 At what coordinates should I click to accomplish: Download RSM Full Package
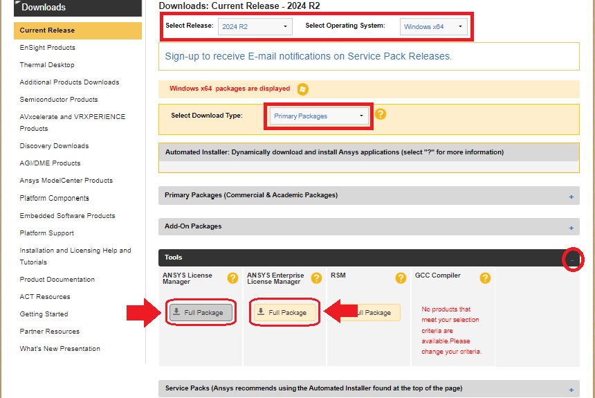click(369, 312)
